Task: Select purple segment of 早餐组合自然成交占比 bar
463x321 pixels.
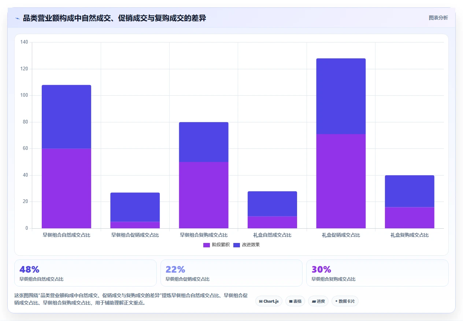Action: (x=66, y=188)
